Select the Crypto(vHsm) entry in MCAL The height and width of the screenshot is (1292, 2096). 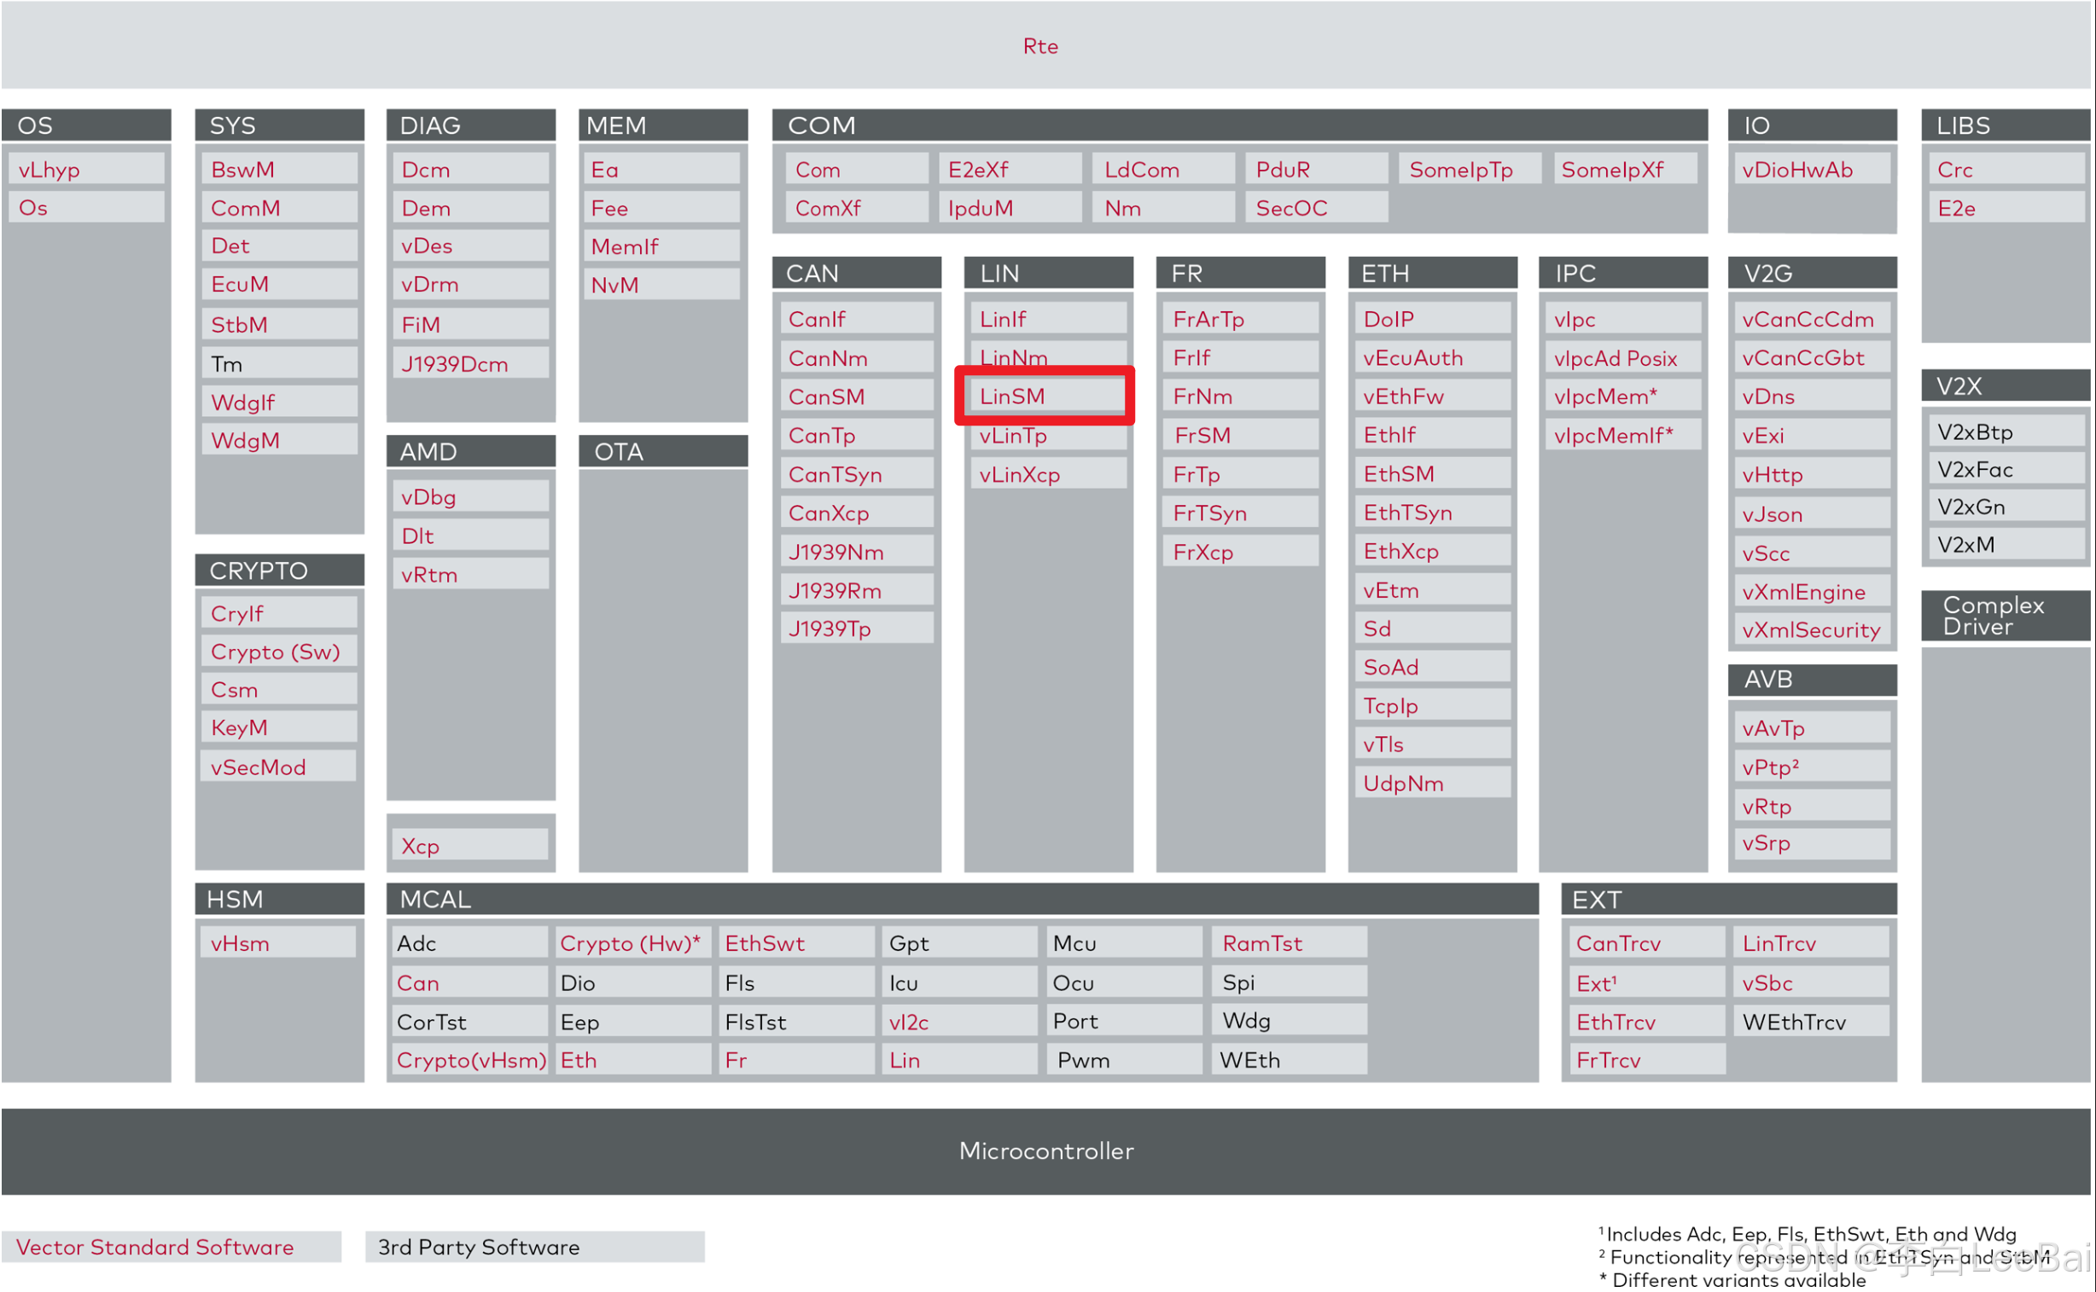pyautogui.click(x=469, y=1059)
